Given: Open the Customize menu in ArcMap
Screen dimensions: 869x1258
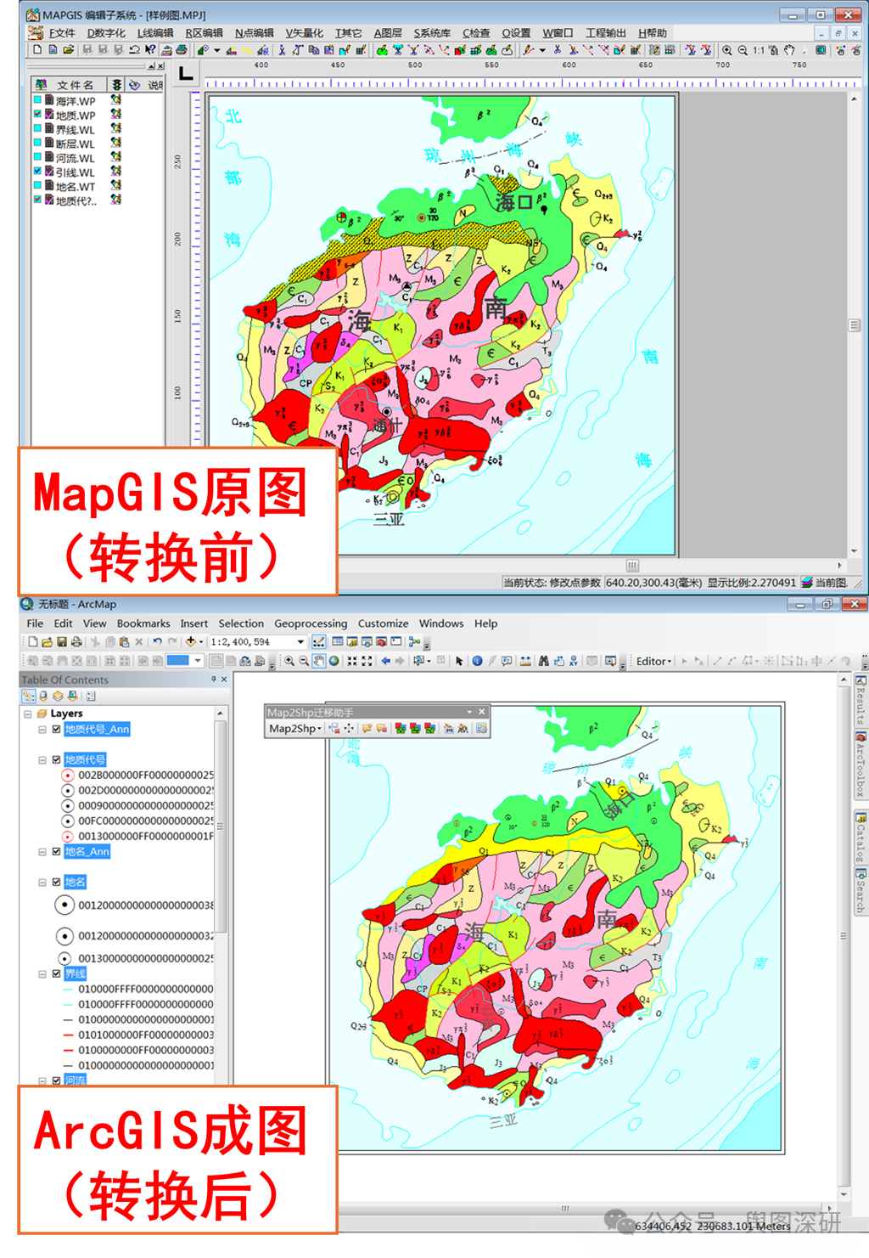Looking at the screenshot, I should pyautogui.click(x=383, y=623).
